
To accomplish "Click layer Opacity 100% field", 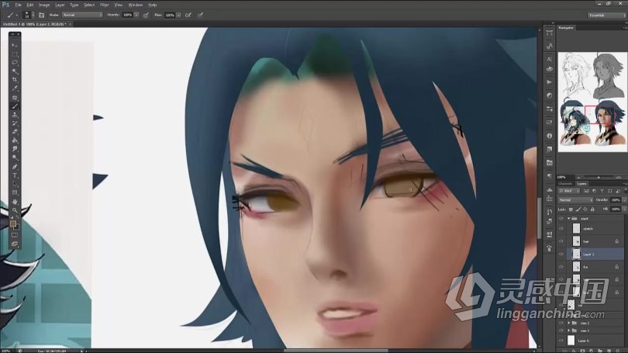I will coord(616,200).
